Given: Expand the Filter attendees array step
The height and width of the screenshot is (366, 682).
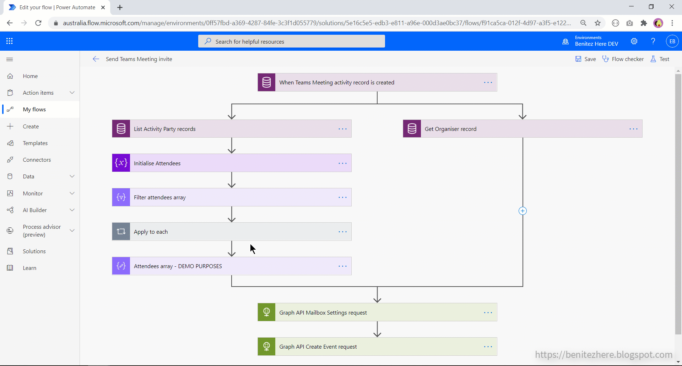Looking at the screenshot, I should point(232,197).
